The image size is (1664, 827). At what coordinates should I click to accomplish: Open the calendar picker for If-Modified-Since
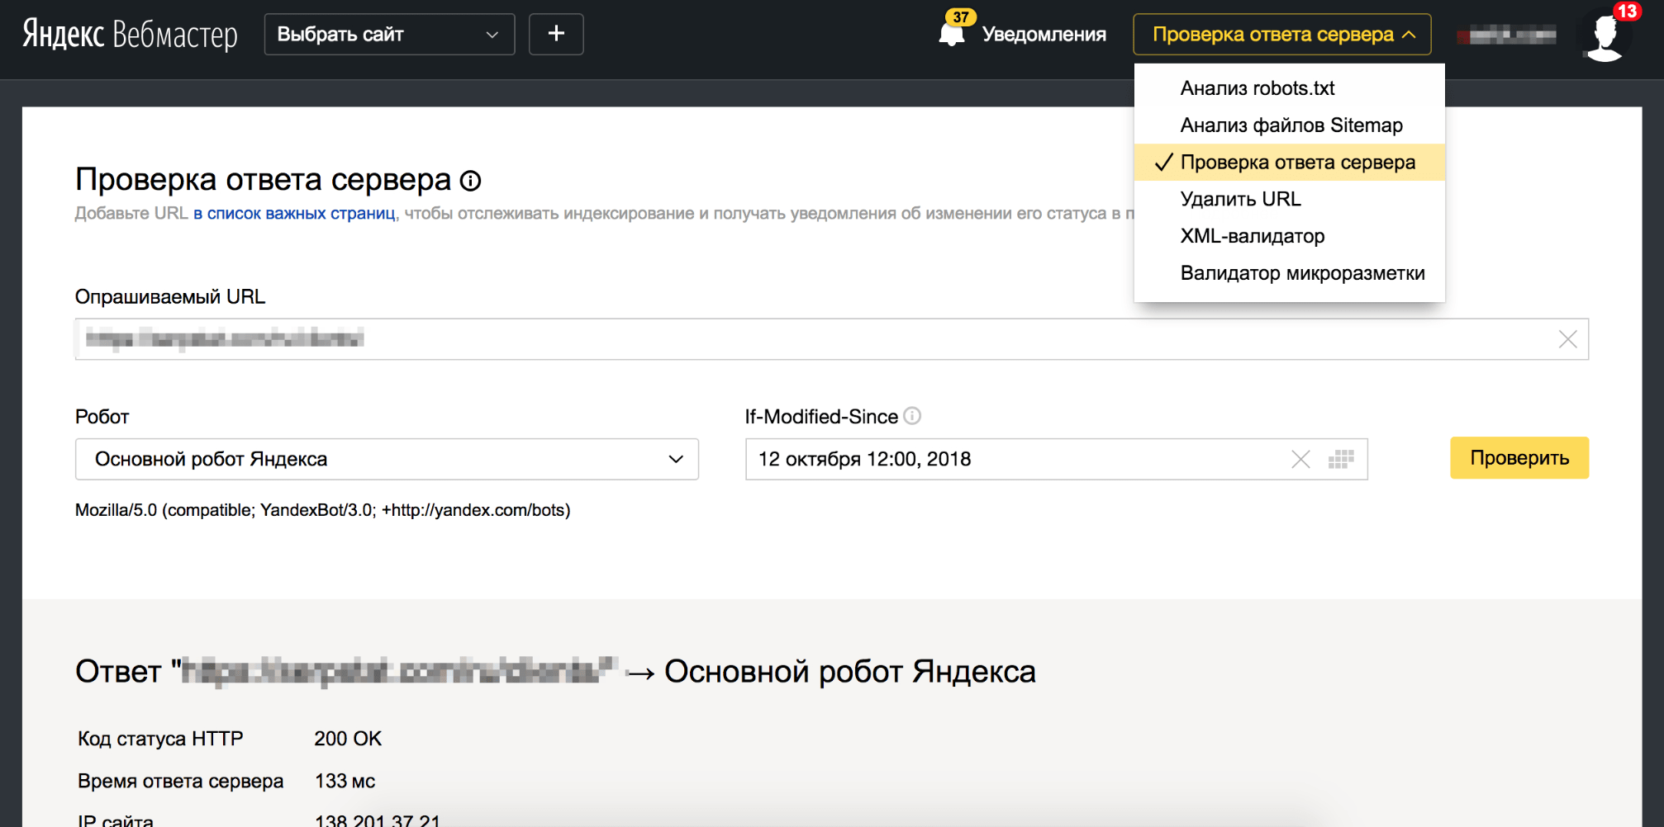pyautogui.click(x=1342, y=459)
